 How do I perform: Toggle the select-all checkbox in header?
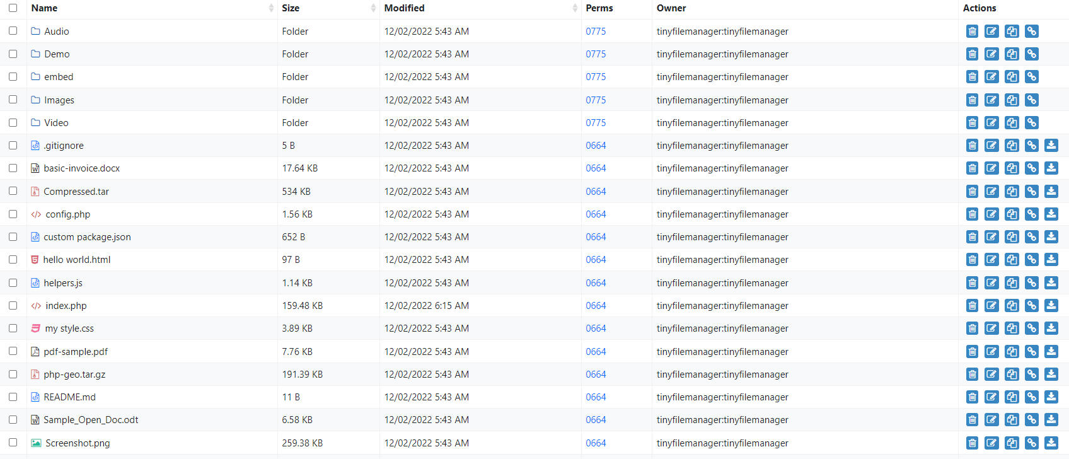[x=13, y=8]
